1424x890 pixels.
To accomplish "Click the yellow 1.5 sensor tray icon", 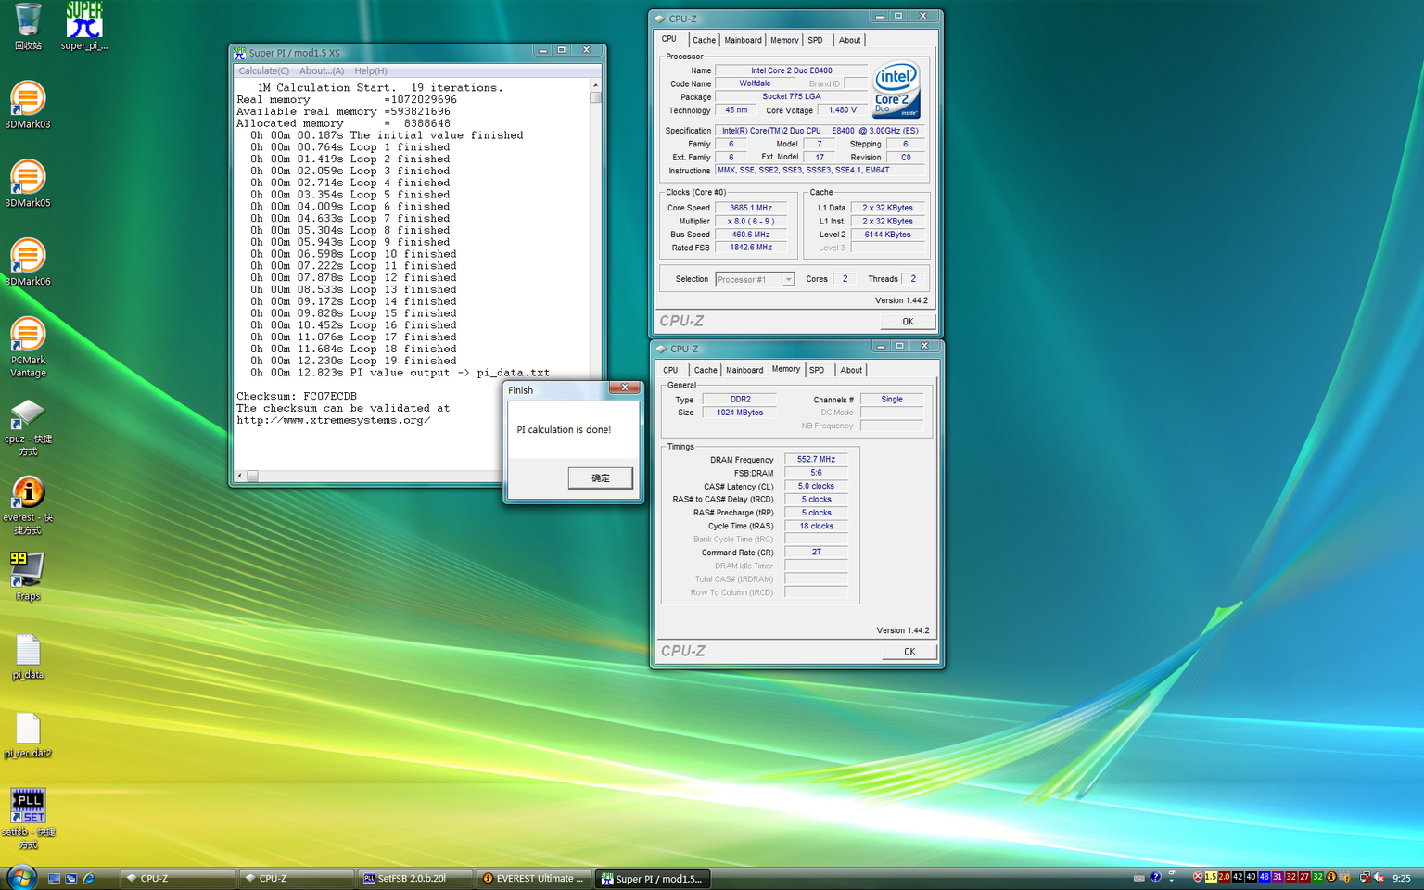I will [1211, 877].
